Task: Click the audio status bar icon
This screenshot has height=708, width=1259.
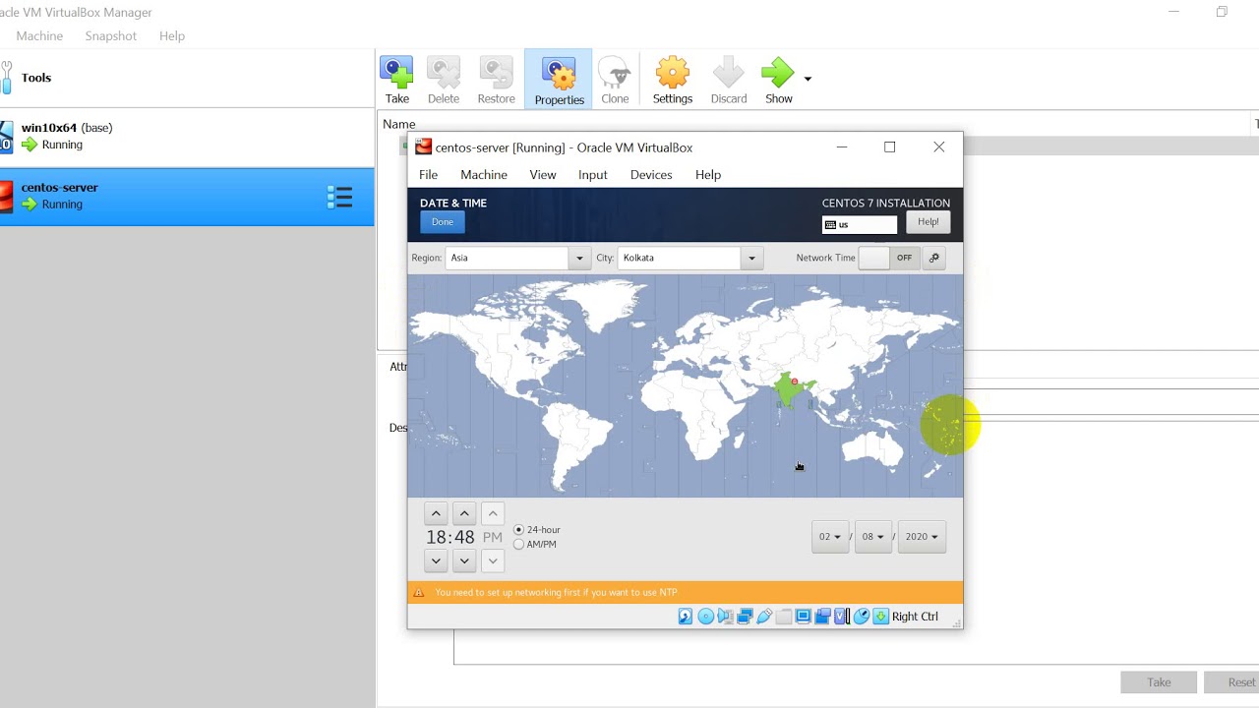Action: pyautogui.click(x=725, y=617)
